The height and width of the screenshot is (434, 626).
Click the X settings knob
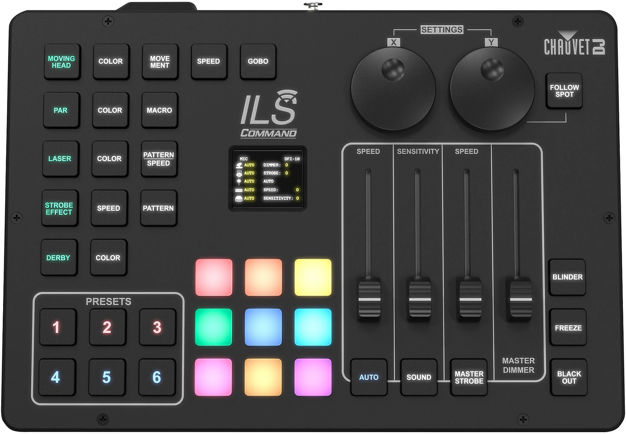(393, 89)
